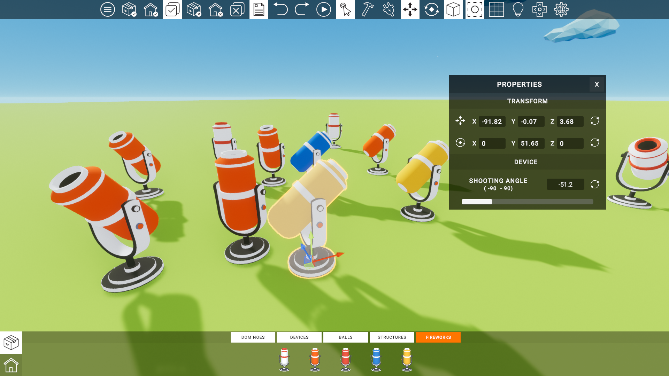Close the Properties panel
Screen dimensions: 669x376
597,84
